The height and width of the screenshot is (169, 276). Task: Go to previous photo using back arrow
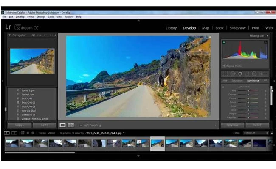28,133
